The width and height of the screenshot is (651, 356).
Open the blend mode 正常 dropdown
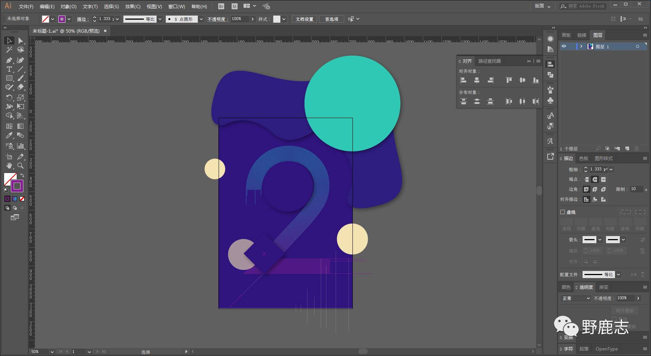pos(576,298)
